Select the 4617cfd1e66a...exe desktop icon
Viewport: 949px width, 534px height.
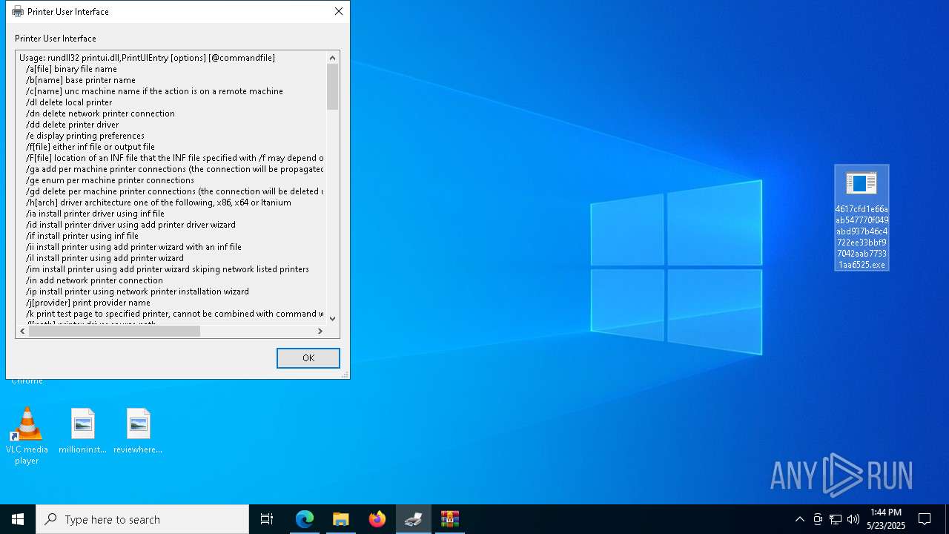(862, 218)
